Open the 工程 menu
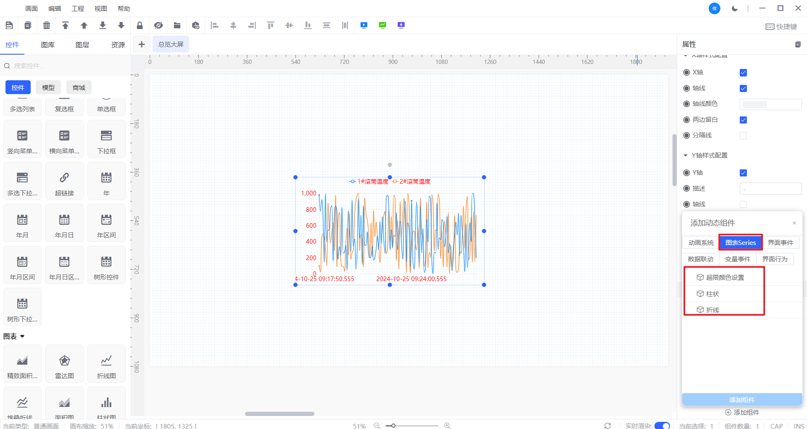The image size is (807, 429). 78,8
